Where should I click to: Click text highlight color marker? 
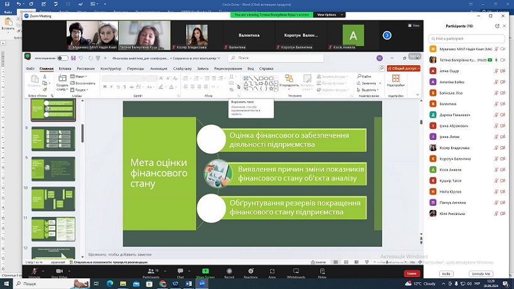tap(161, 87)
